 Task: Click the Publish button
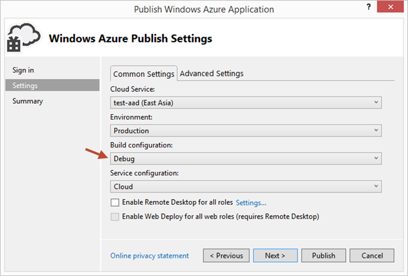pyautogui.click(x=324, y=256)
